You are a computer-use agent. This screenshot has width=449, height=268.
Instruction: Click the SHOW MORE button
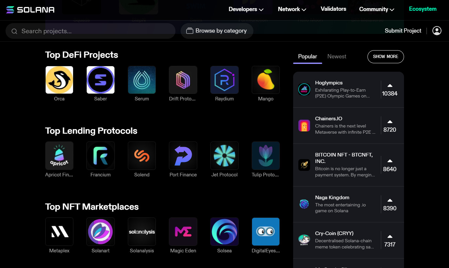385,56
